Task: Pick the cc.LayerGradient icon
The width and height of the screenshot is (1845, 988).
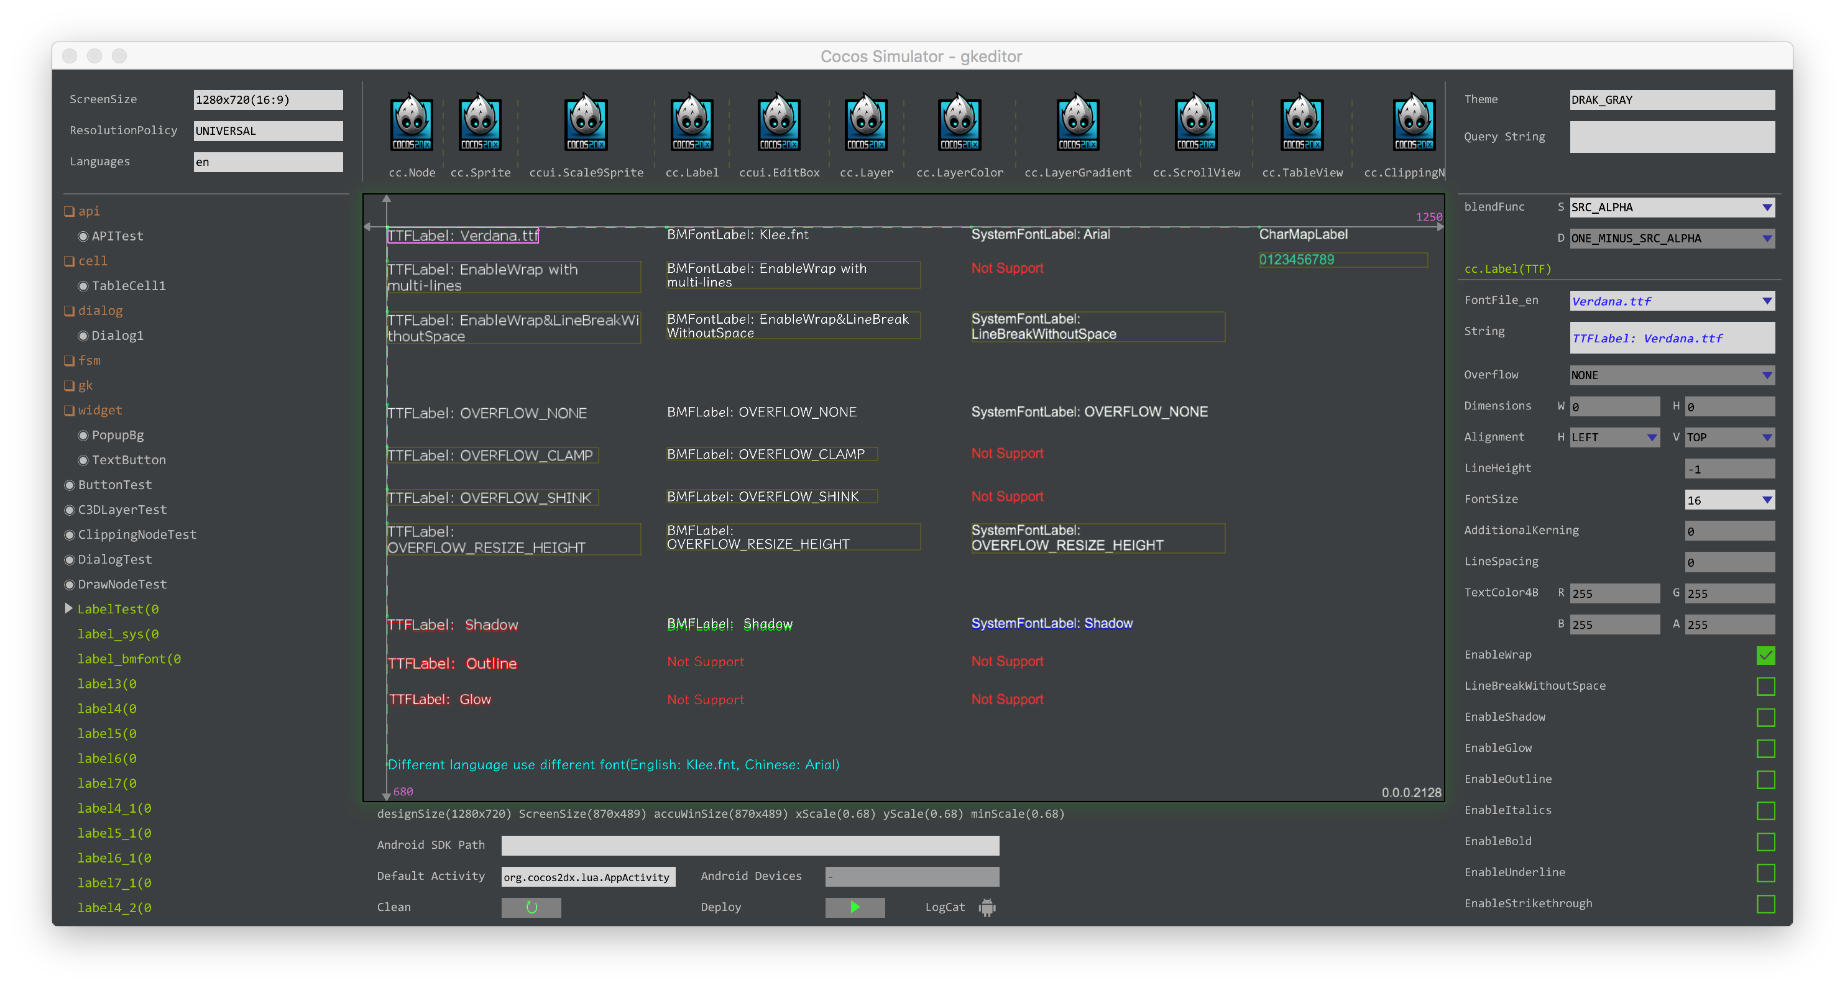Action: point(1077,123)
